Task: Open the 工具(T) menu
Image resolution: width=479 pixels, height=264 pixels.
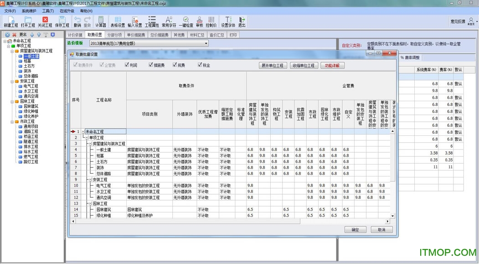Action: (47, 10)
